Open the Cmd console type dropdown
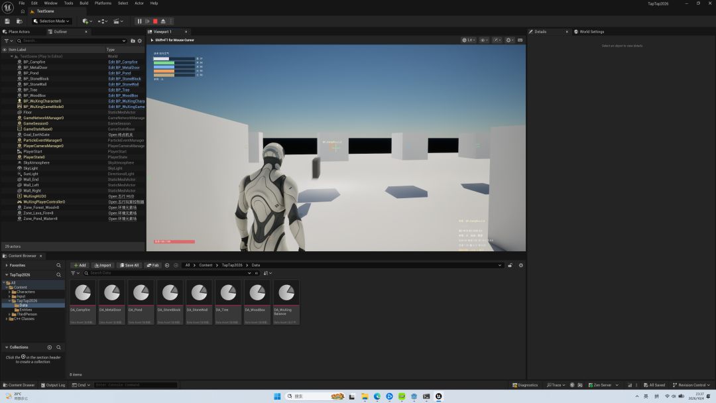716x403 pixels. pos(81,385)
